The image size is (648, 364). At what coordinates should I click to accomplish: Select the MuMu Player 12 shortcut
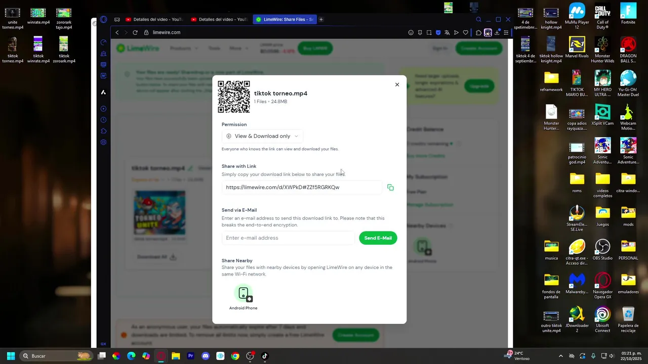click(577, 16)
